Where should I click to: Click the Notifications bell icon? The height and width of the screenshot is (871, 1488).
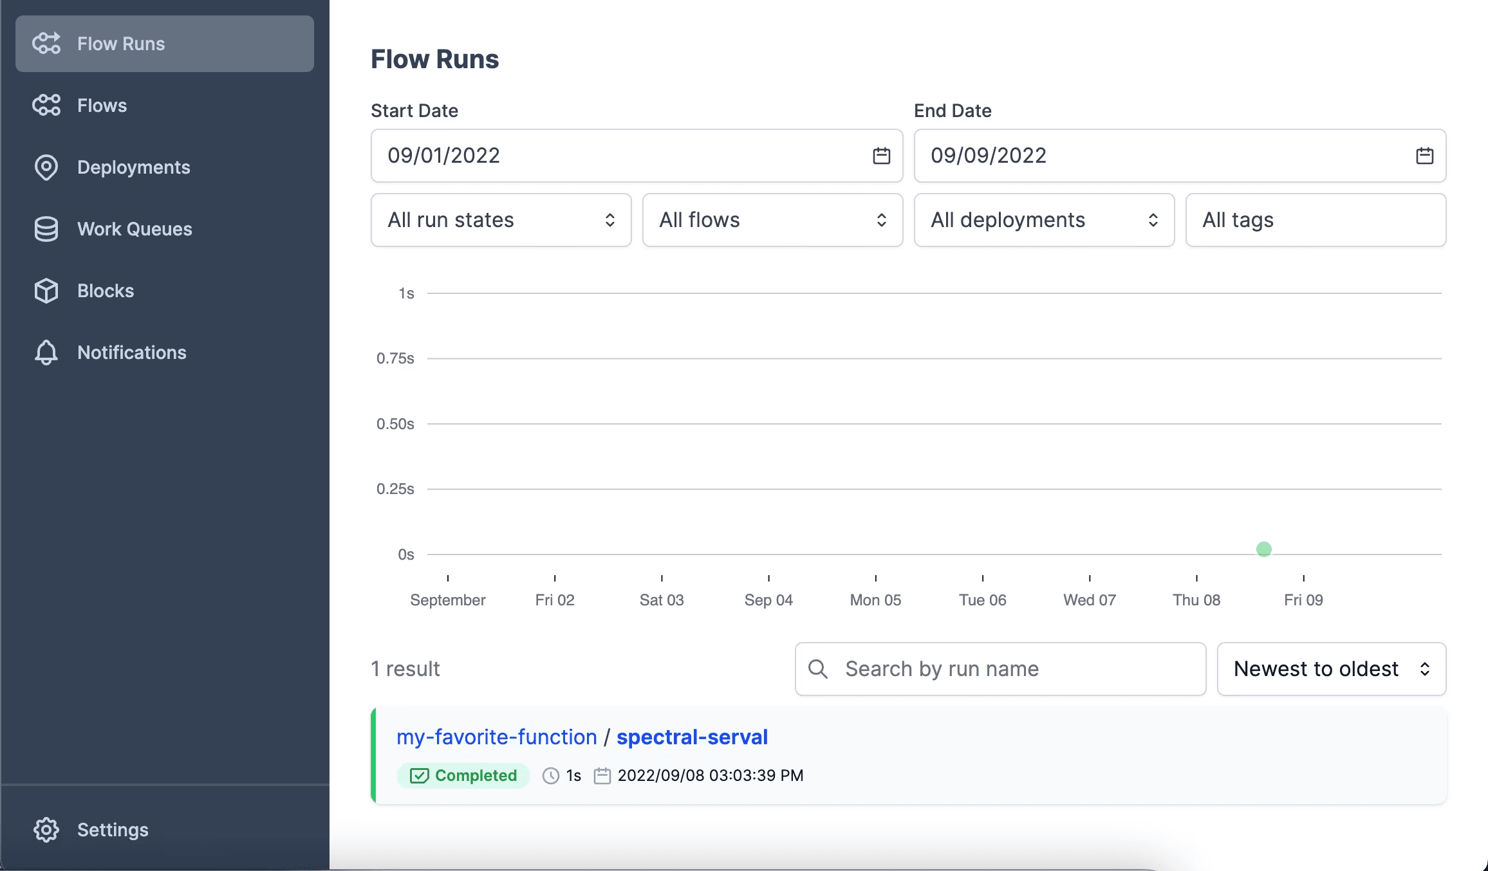point(46,353)
